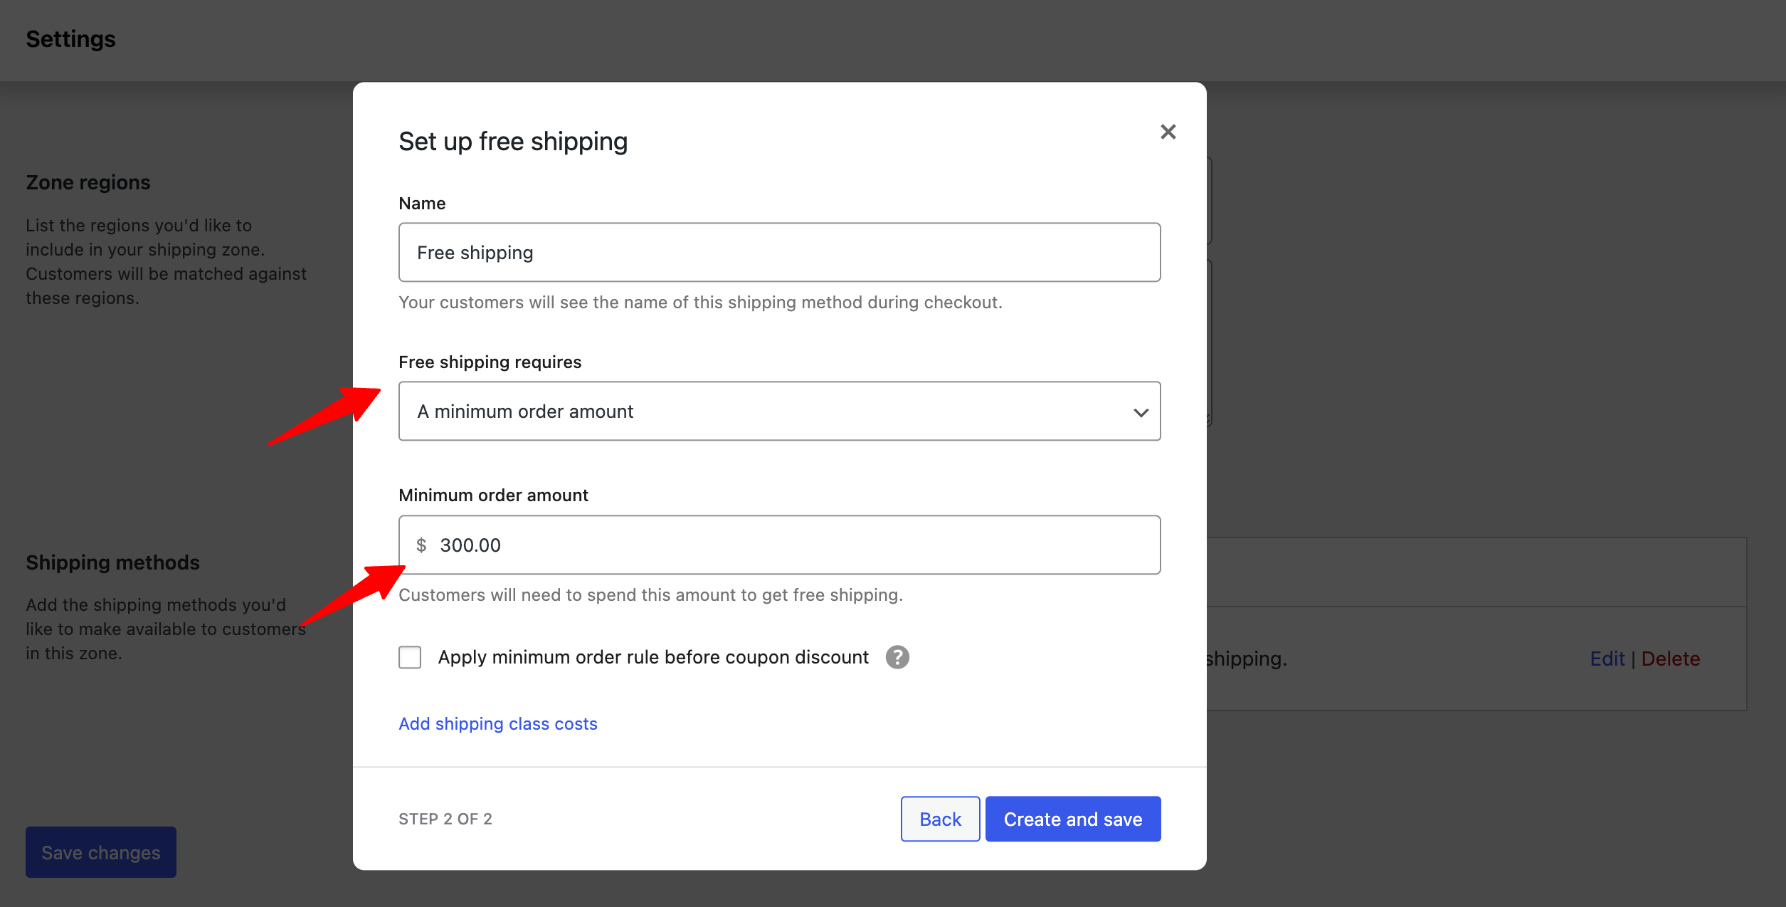Select "A minimum order amount" in the dropdown

(525, 411)
